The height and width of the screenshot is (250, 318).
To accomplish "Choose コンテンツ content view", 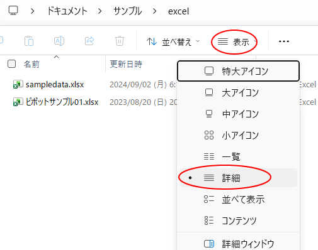I will coord(238,220).
